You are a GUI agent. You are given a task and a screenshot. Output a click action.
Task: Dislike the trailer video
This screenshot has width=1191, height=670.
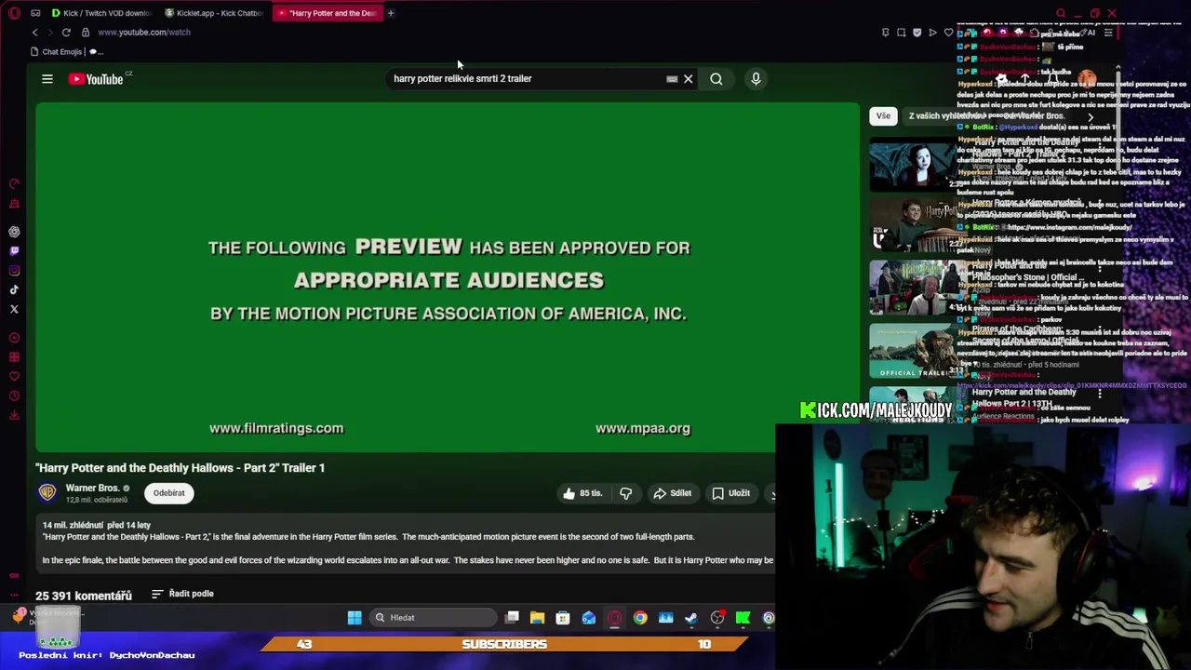(x=626, y=493)
